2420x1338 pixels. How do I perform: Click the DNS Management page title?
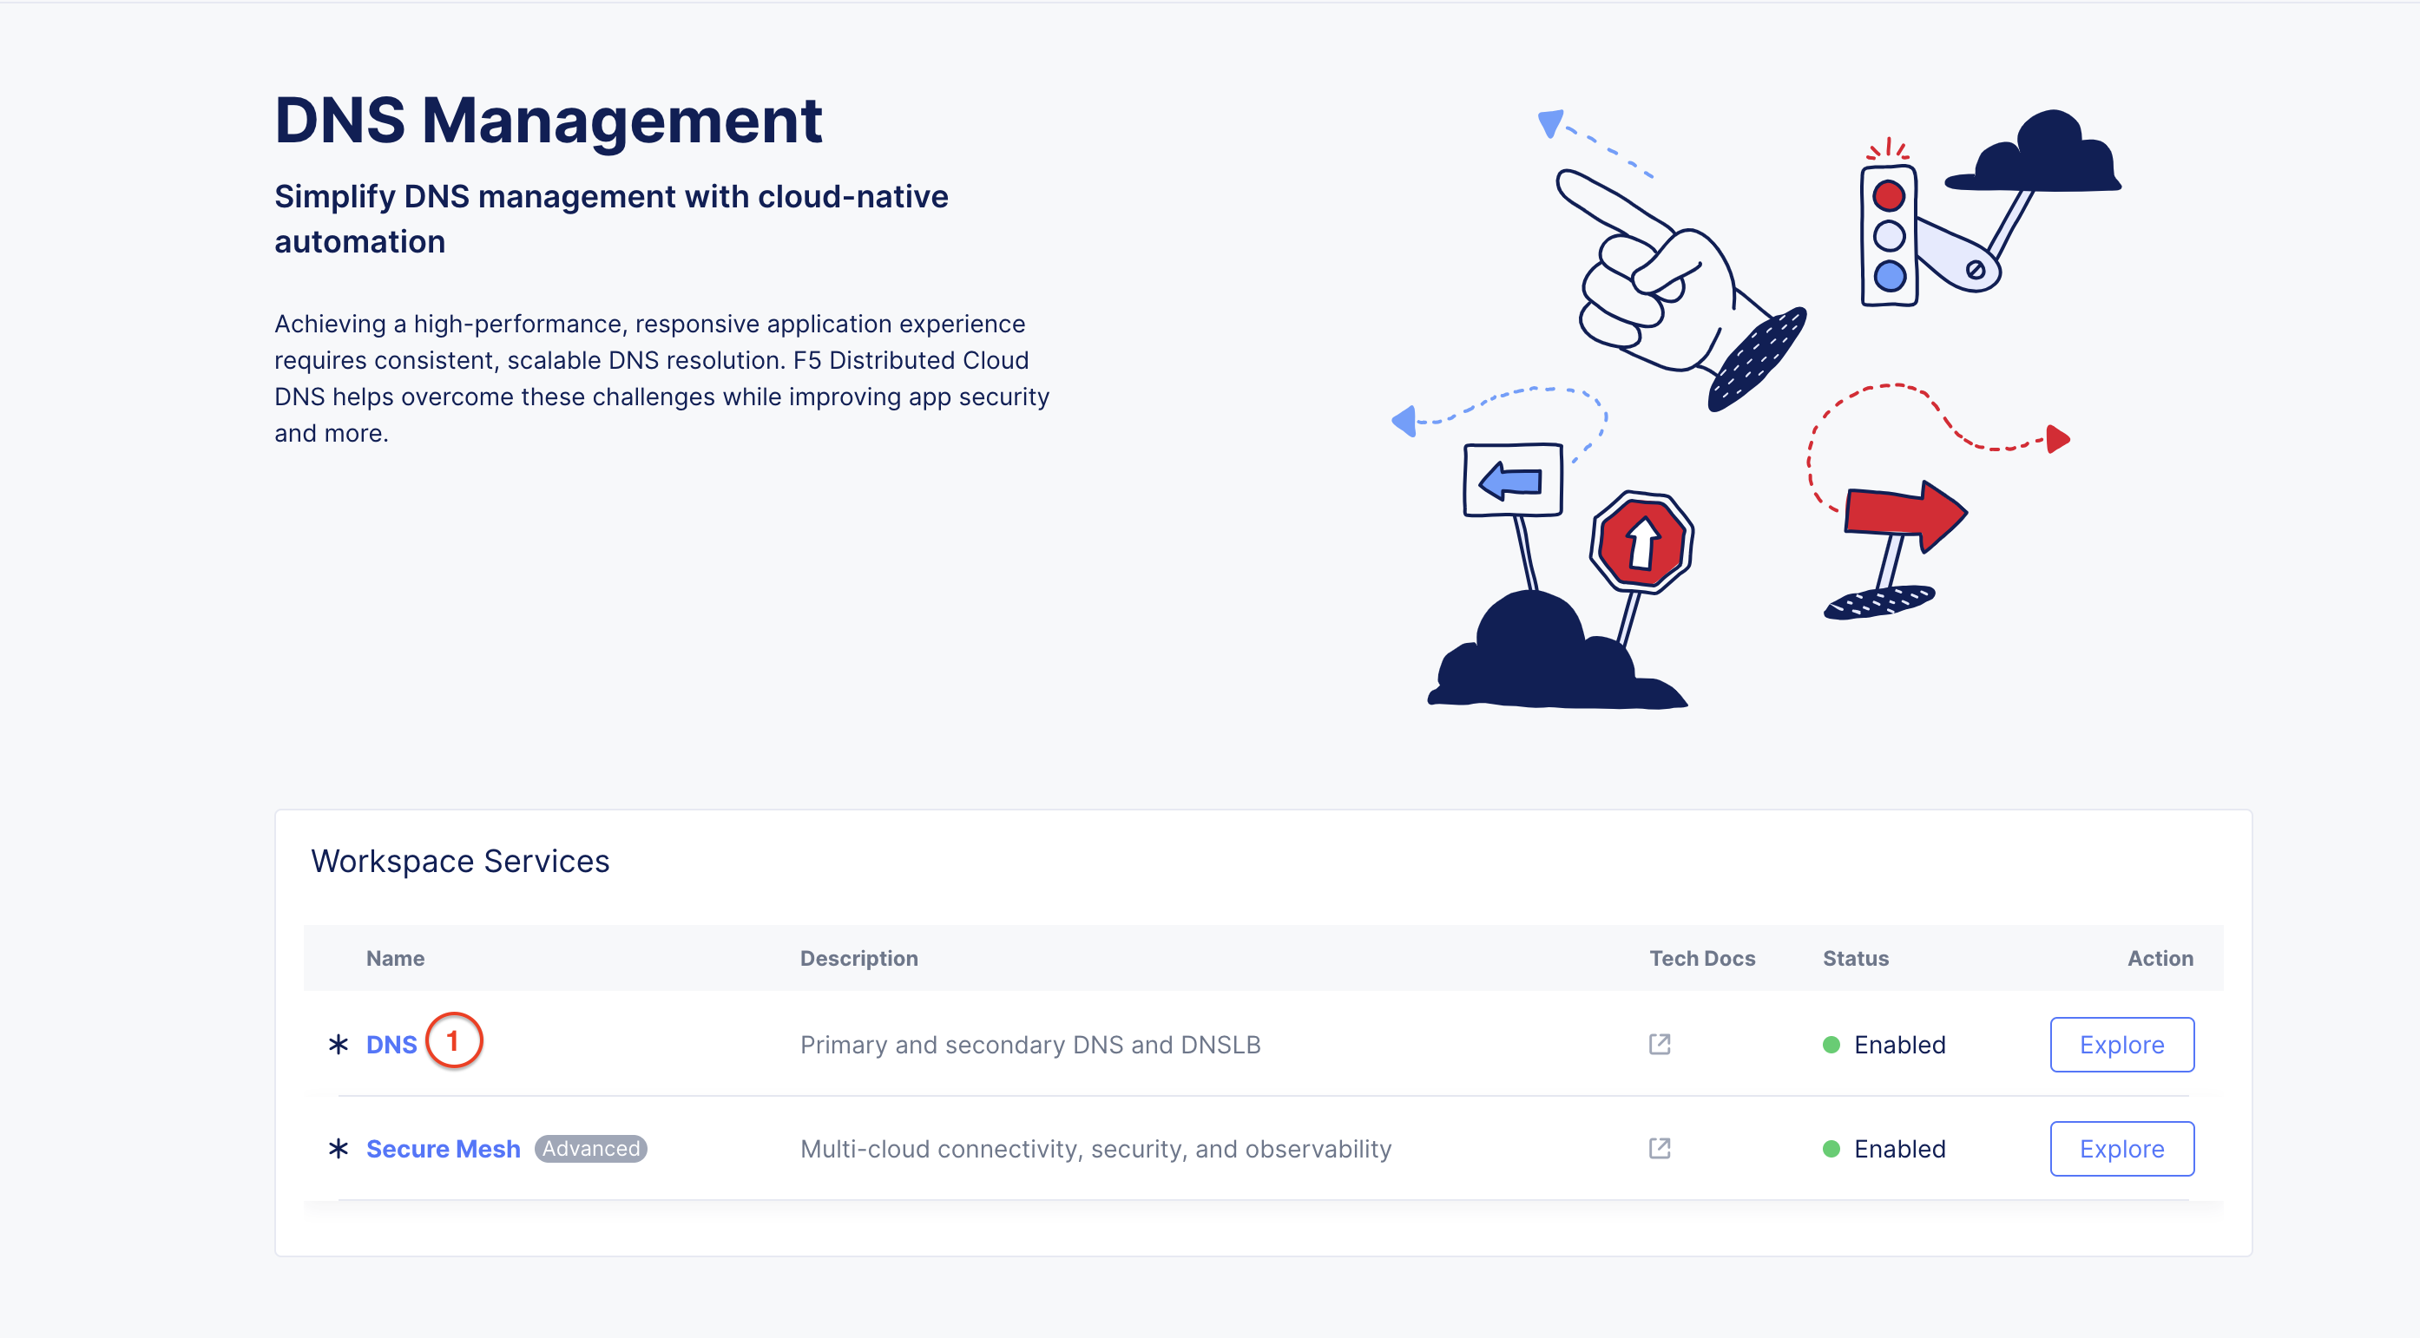pos(549,119)
